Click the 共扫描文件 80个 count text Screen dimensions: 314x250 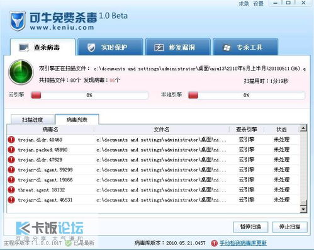60,80
